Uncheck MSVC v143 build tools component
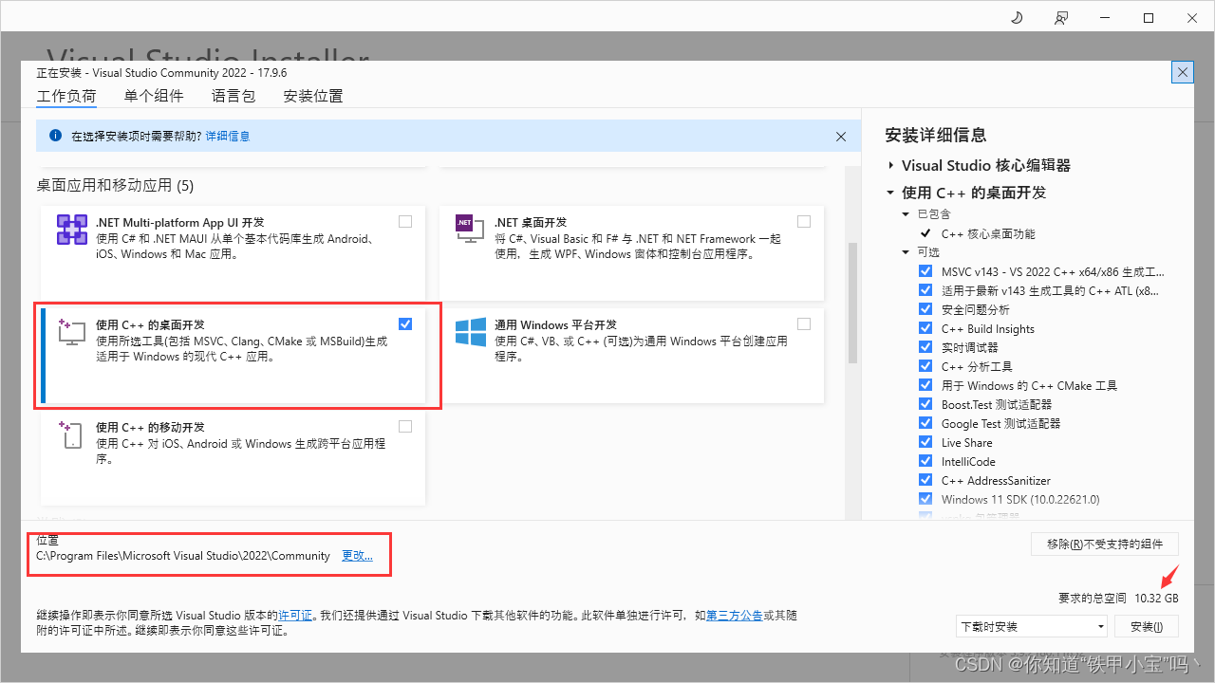1215x683 pixels. 925,271
